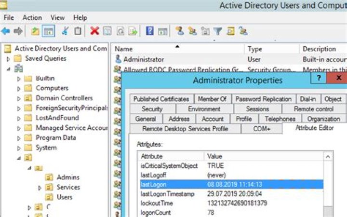The height and width of the screenshot is (217, 347).
Task: Click the Admins OU folder icon
Action: click(49, 177)
